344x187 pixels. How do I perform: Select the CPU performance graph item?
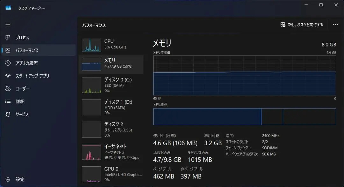pos(111,44)
